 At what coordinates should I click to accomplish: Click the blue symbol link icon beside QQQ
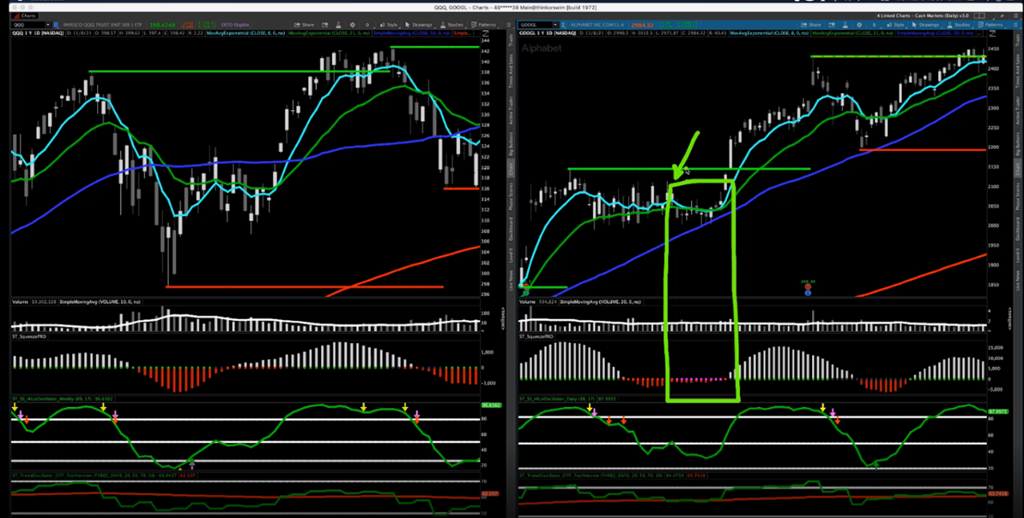(56, 24)
